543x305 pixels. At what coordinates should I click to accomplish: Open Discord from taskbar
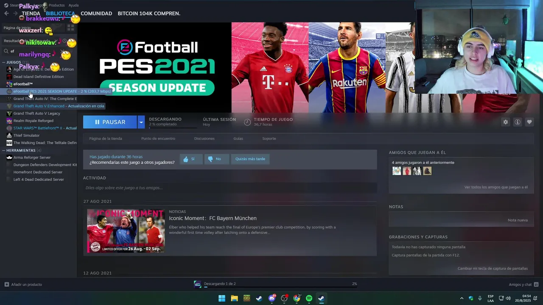[x=272, y=298]
